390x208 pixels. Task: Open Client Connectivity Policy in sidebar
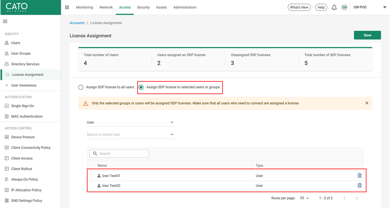tap(31, 148)
